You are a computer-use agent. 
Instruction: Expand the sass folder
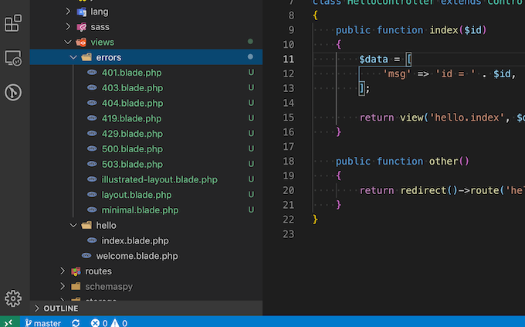[68, 26]
